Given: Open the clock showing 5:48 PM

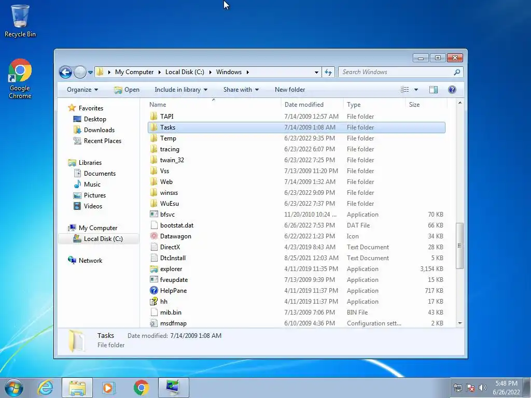Looking at the screenshot, I should pos(506,388).
